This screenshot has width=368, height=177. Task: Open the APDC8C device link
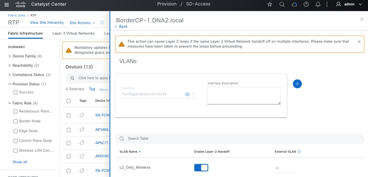click(102, 156)
